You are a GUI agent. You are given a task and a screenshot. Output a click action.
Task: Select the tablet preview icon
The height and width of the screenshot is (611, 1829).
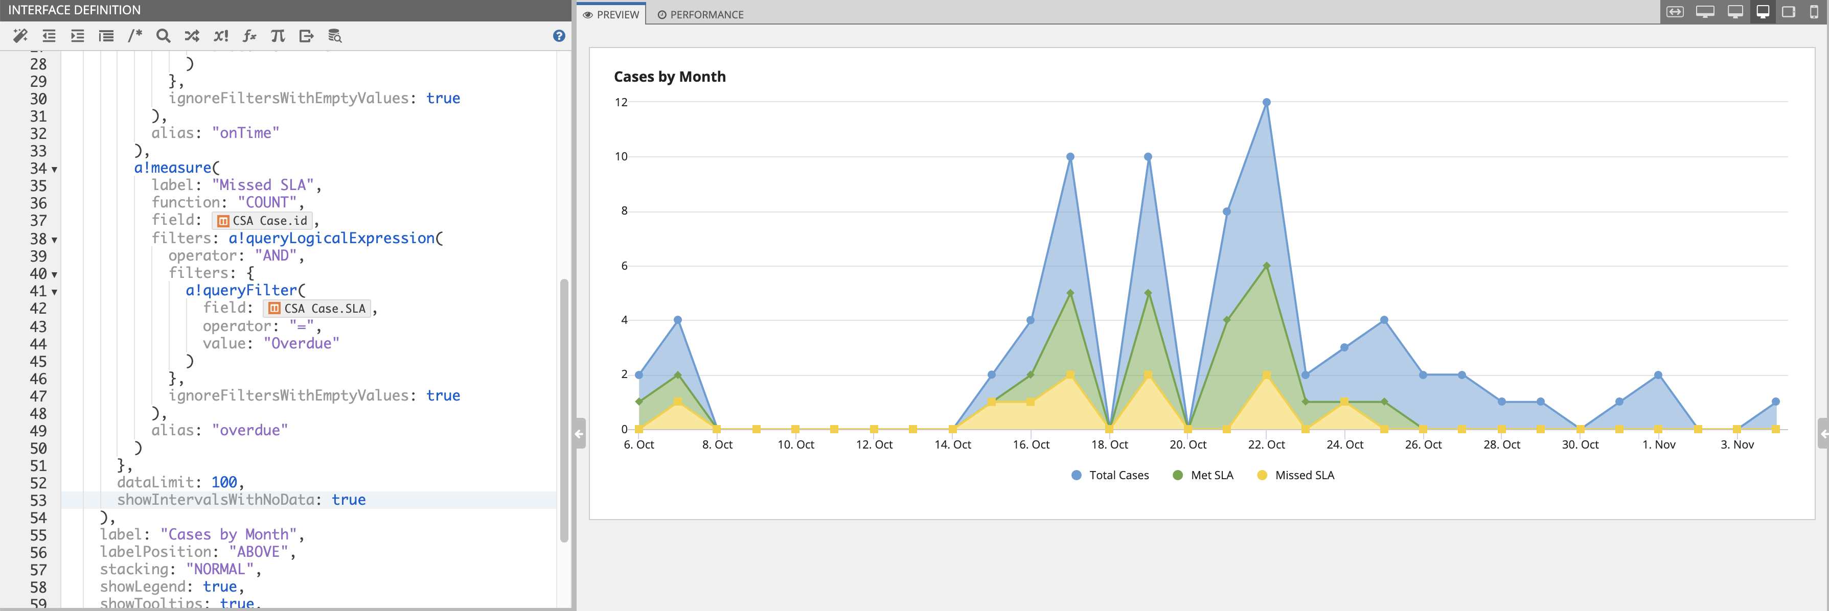[1789, 12]
